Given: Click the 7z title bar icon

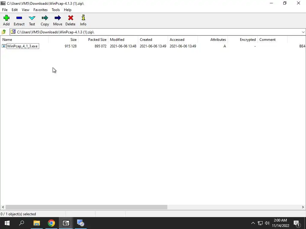Looking at the screenshot, I should 3,3.
